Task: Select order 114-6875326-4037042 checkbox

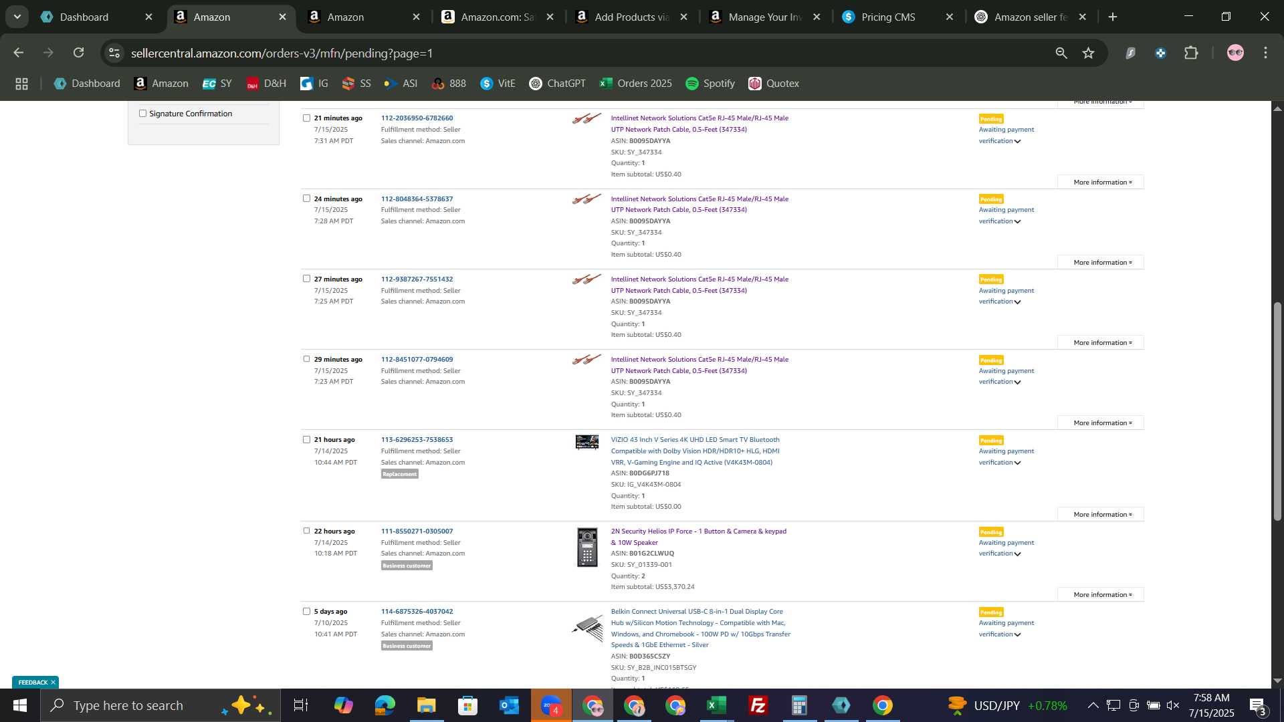Action: tap(306, 611)
